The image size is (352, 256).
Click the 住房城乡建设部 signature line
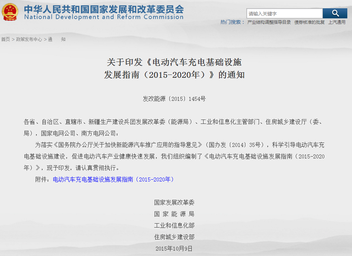point(174,237)
